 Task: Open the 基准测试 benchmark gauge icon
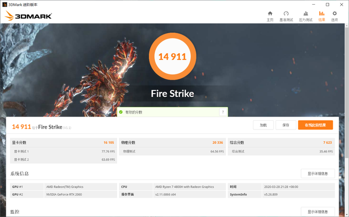286,14
